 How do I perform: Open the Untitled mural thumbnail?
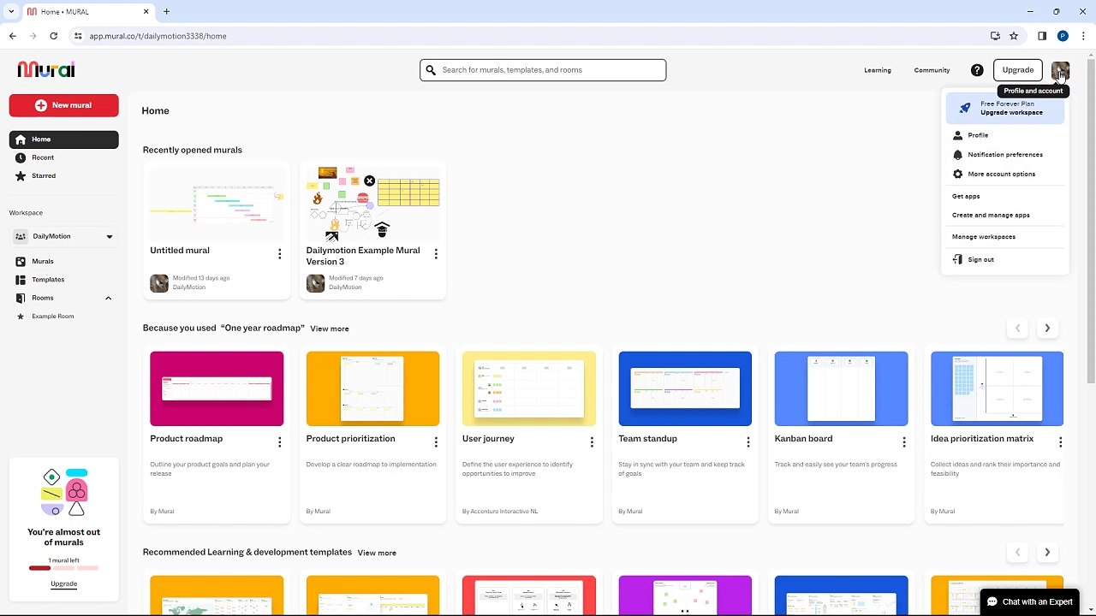coord(217,204)
